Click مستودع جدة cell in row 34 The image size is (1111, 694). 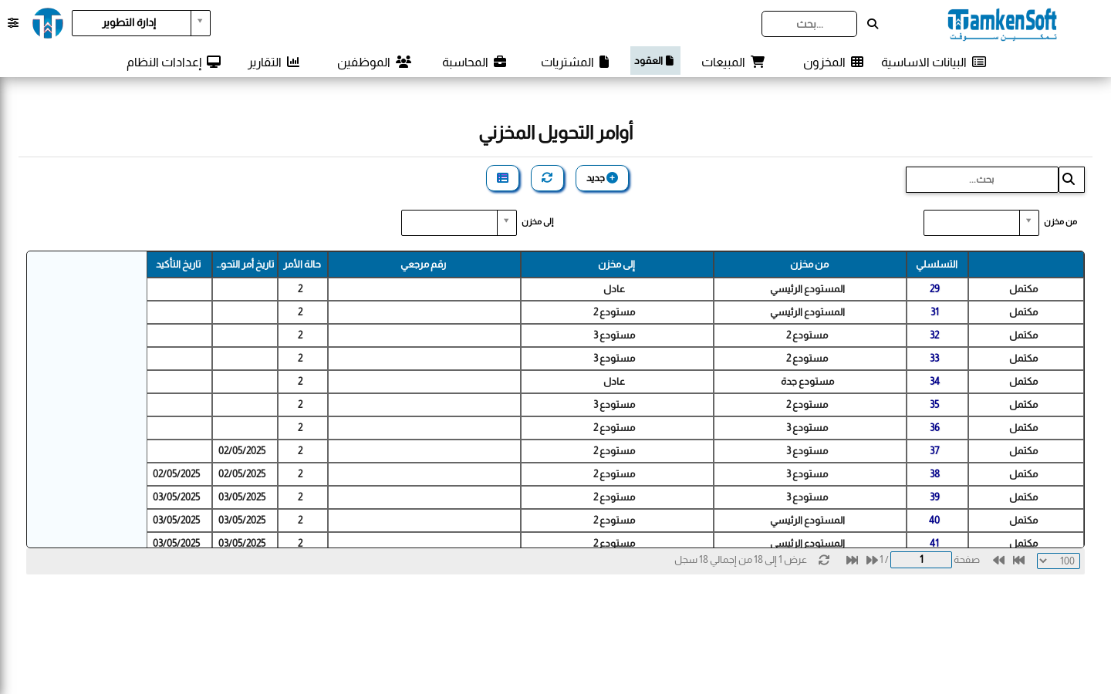click(x=809, y=382)
